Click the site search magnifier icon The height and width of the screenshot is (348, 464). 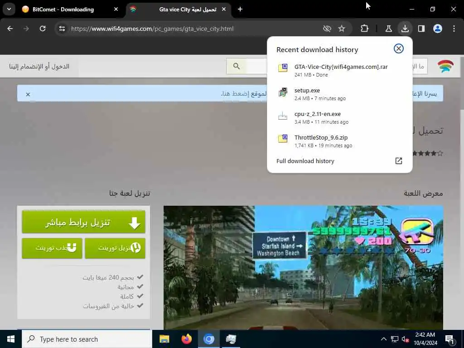point(236,66)
